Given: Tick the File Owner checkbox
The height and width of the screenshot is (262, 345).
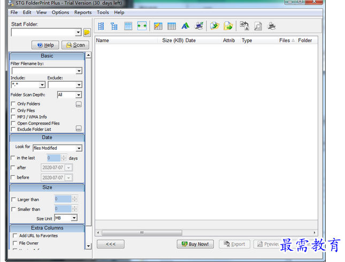Looking at the screenshot, I should tap(15, 243).
